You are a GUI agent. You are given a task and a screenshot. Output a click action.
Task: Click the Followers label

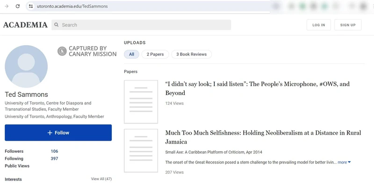tap(14, 151)
